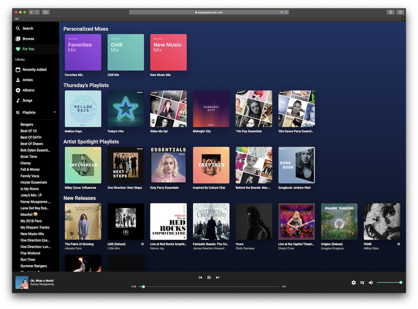This screenshot has width=418, height=309.
Task: Open the Songs music note icon
Action: click(x=18, y=100)
